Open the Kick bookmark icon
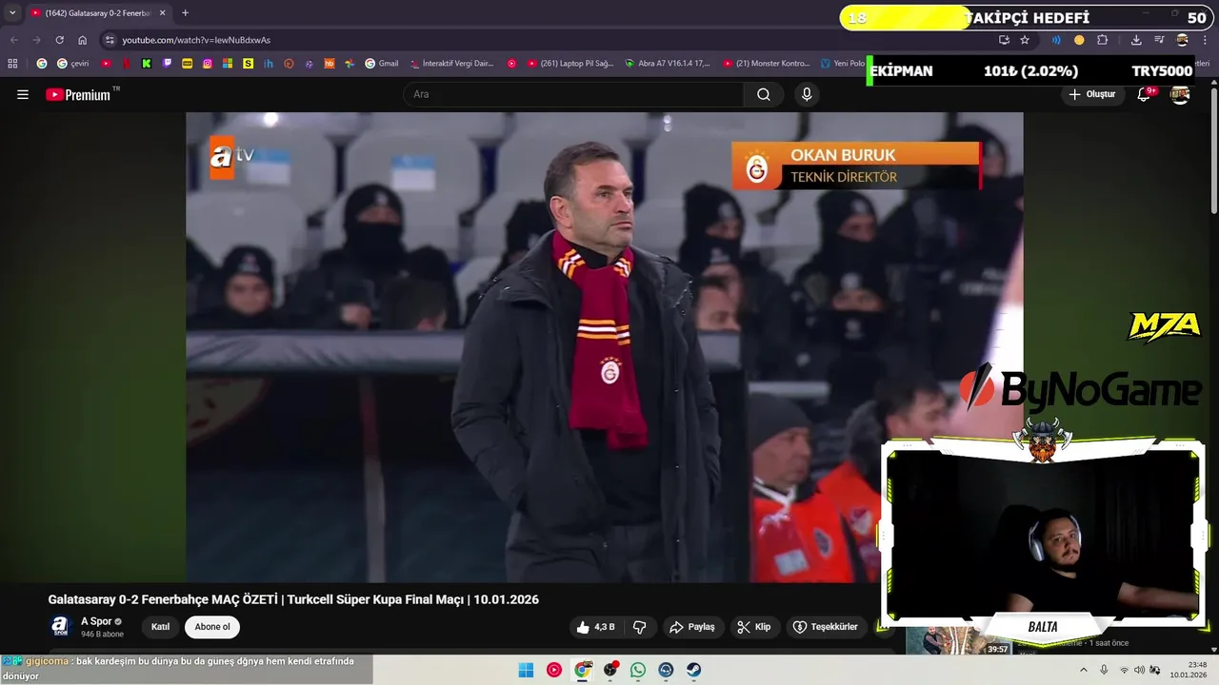Screen dimensions: 1219x685 click(147, 64)
